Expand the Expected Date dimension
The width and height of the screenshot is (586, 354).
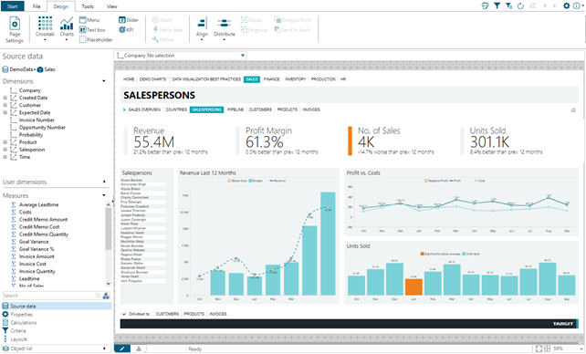(x=5, y=112)
